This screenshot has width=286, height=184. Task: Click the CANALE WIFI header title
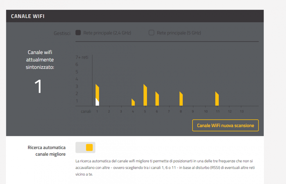pos(28,16)
